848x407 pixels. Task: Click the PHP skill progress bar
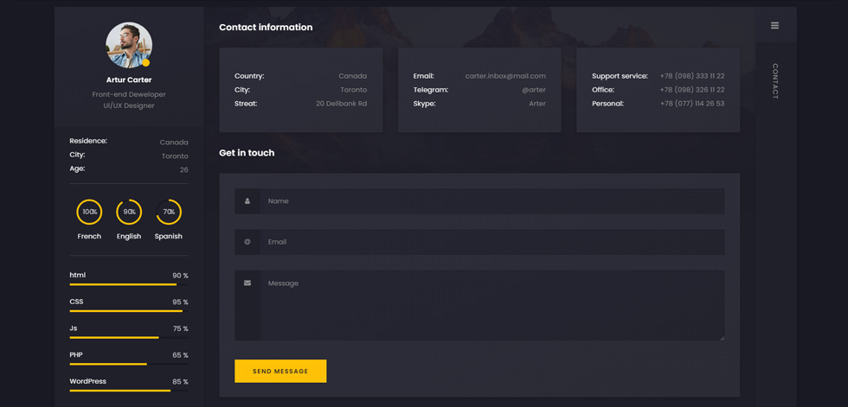129,364
